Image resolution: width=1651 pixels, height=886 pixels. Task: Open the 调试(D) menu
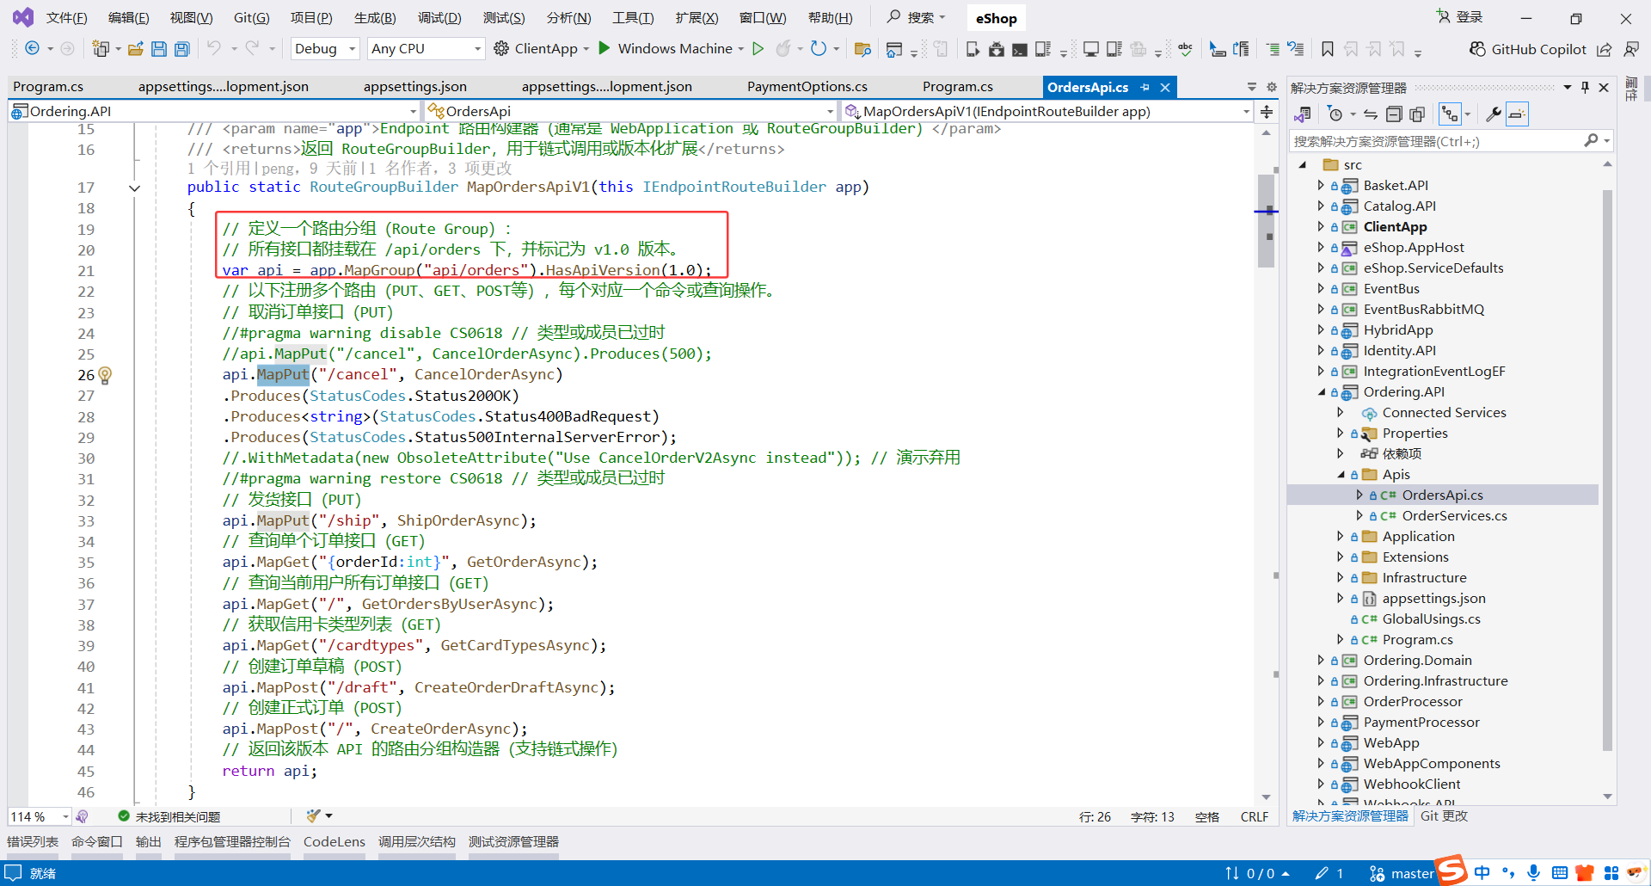click(x=439, y=18)
